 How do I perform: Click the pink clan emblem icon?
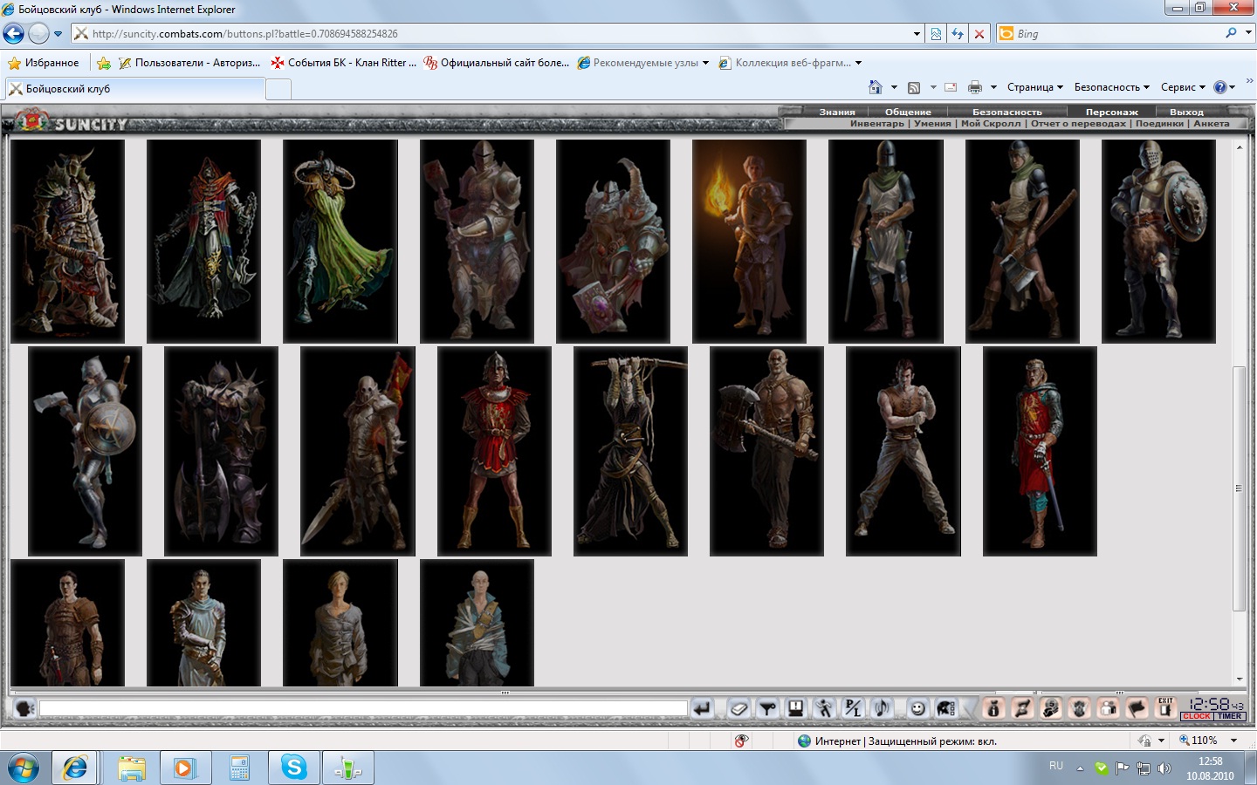1080,708
